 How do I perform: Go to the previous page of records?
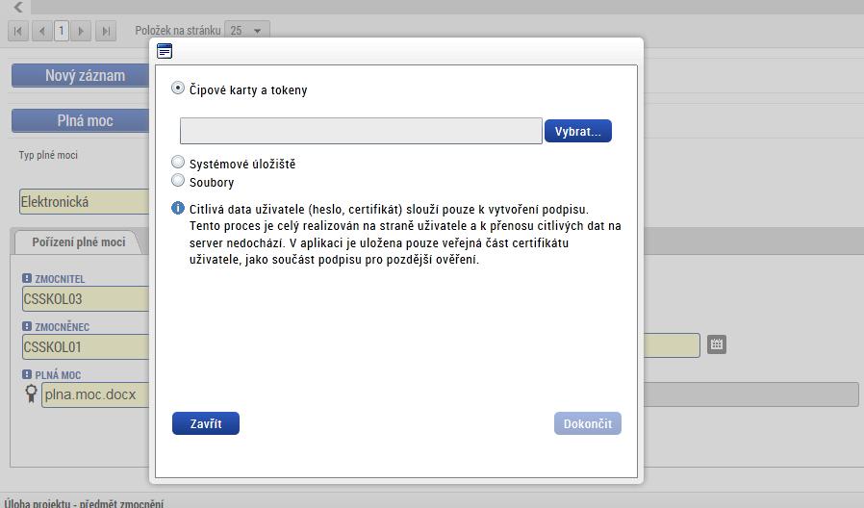[42, 31]
